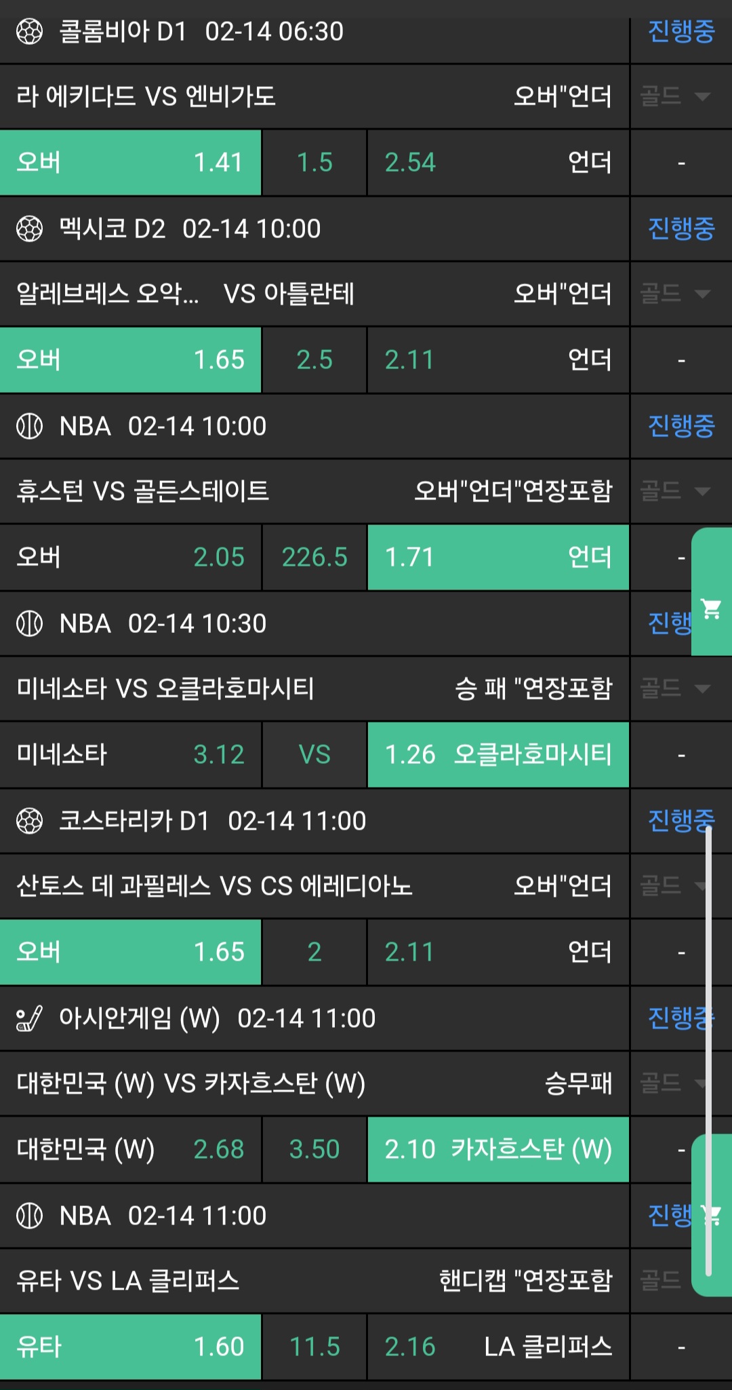This screenshot has width=732, height=1390.
Task: Open the cart icon beside NBA 10:30 row
Action: 711,609
